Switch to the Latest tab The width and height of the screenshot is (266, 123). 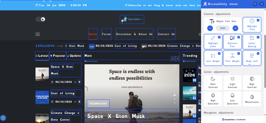[42, 56]
